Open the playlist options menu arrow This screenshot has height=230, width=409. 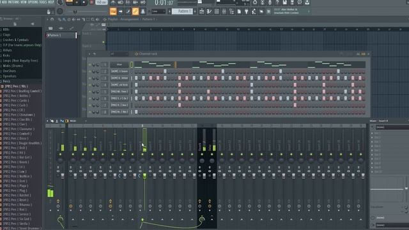[47, 19]
